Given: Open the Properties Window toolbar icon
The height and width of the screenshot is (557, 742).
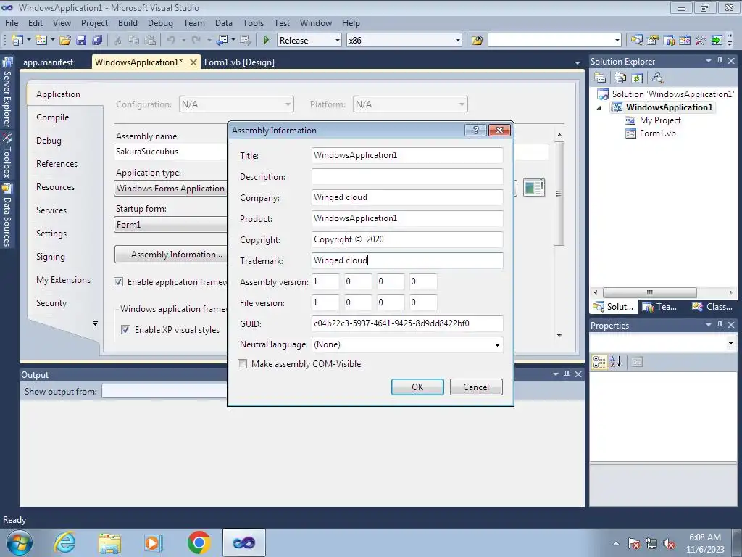Looking at the screenshot, I should point(653,41).
